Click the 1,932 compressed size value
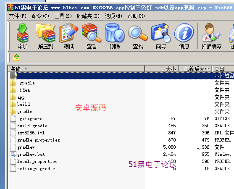The image size is (234, 189). (203, 147)
